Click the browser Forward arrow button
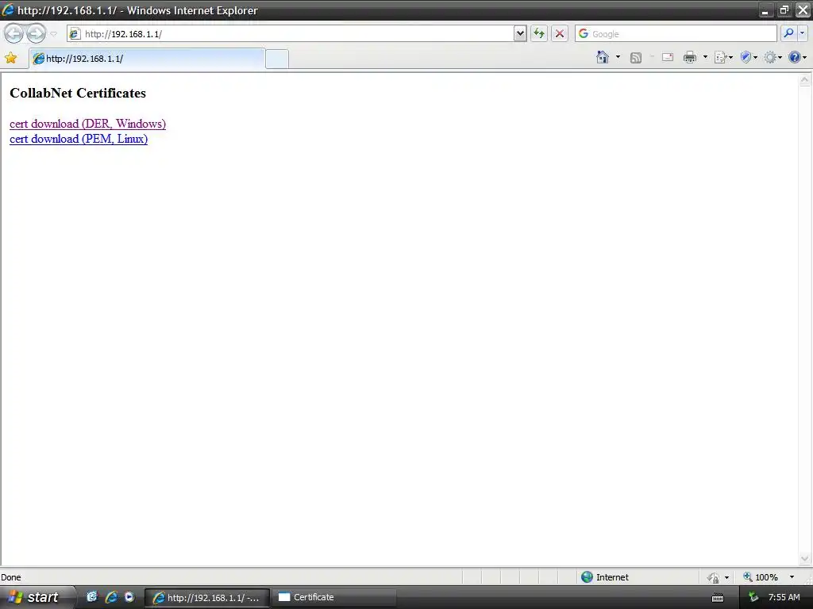 click(37, 33)
